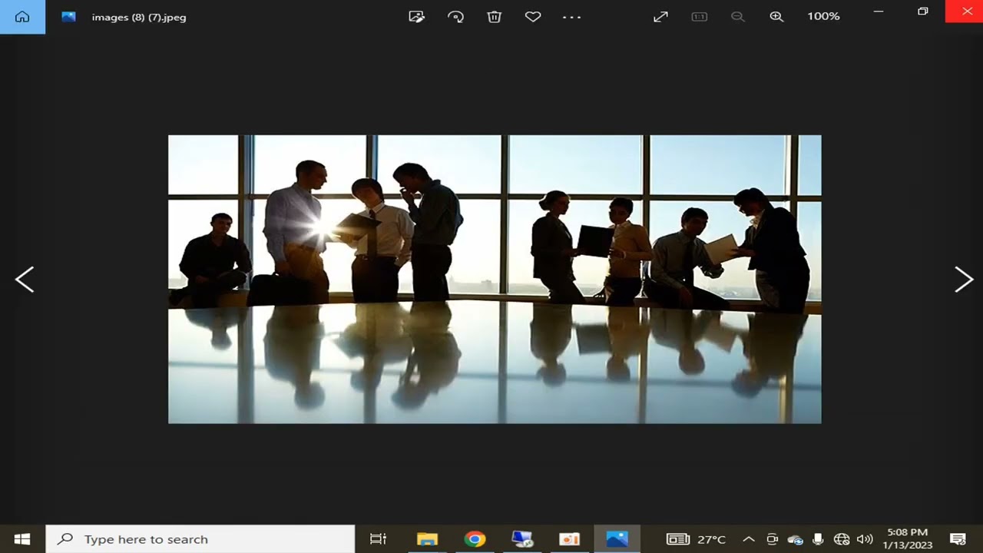Open Task View on the taskbar
The image size is (983, 553).
click(378, 539)
